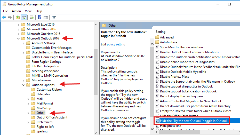This screenshot has height=135, width=240.
Task: Expand the Microsoft OneNote 2016 node
Action: click(x=18, y=34)
